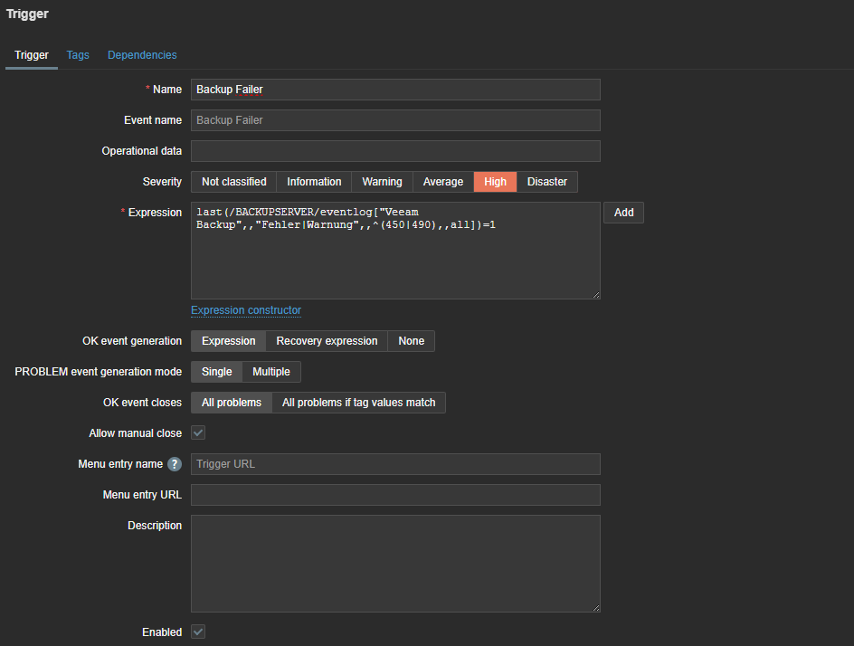Toggle the Enabled checkbox
Image resolution: width=854 pixels, height=646 pixels.
coord(198,632)
